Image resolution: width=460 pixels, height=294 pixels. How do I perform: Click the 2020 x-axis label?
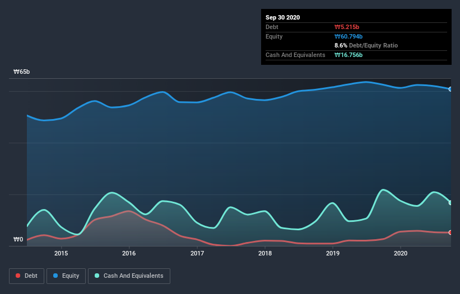tap(401, 253)
